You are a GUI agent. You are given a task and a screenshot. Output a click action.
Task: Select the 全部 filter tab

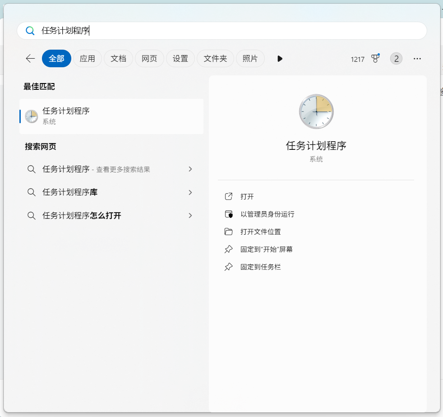(x=56, y=59)
